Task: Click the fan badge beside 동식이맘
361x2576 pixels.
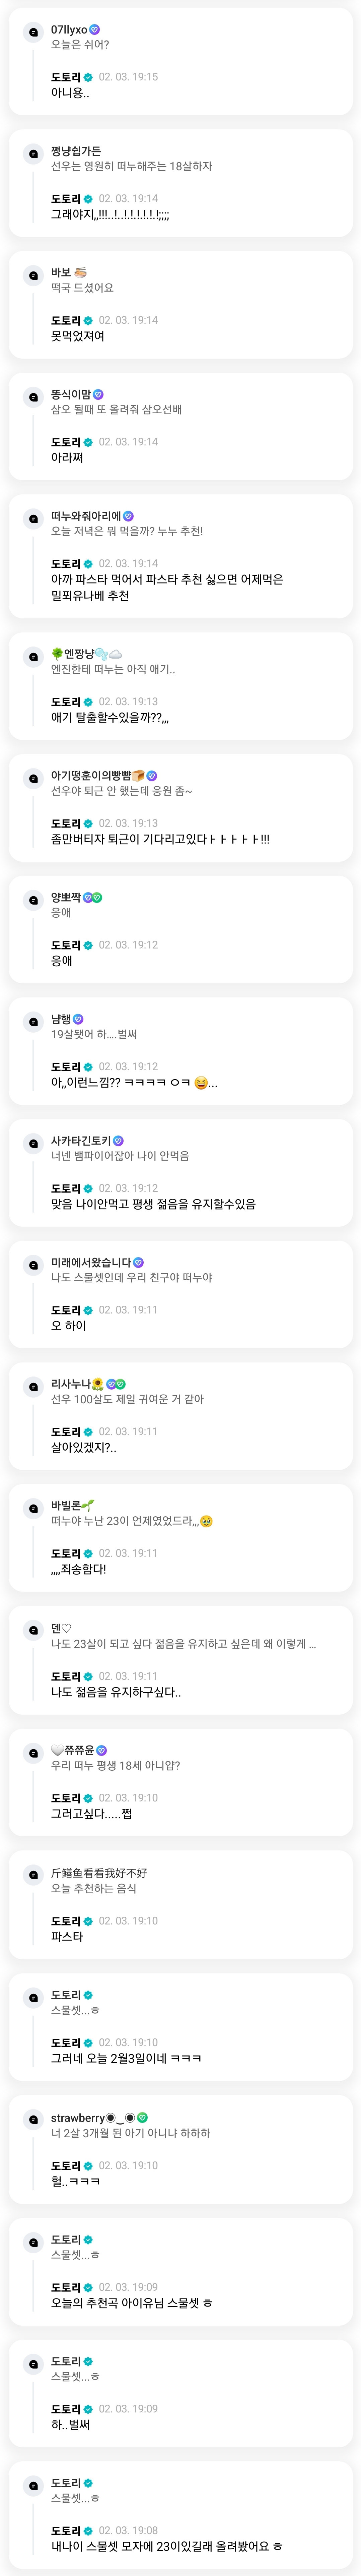Action: (98, 394)
